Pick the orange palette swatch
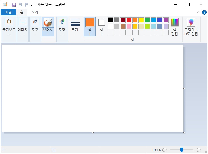This screenshot has width=208, height=154. click(x=135, y=20)
